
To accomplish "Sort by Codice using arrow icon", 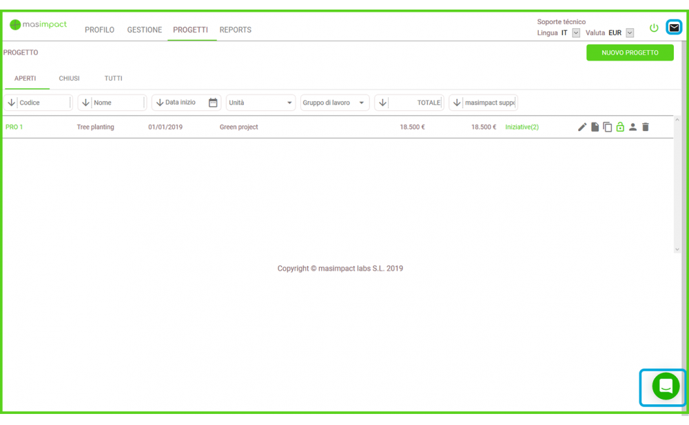I will pyautogui.click(x=11, y=103).
